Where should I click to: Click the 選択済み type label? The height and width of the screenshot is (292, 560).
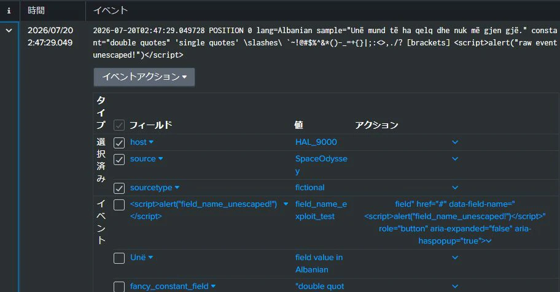point(101,160)
